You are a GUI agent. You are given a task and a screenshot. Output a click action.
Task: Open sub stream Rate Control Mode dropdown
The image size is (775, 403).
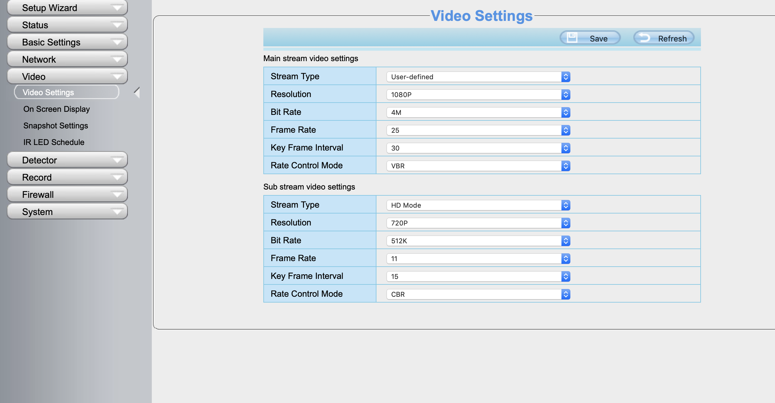tap(478, 294)
